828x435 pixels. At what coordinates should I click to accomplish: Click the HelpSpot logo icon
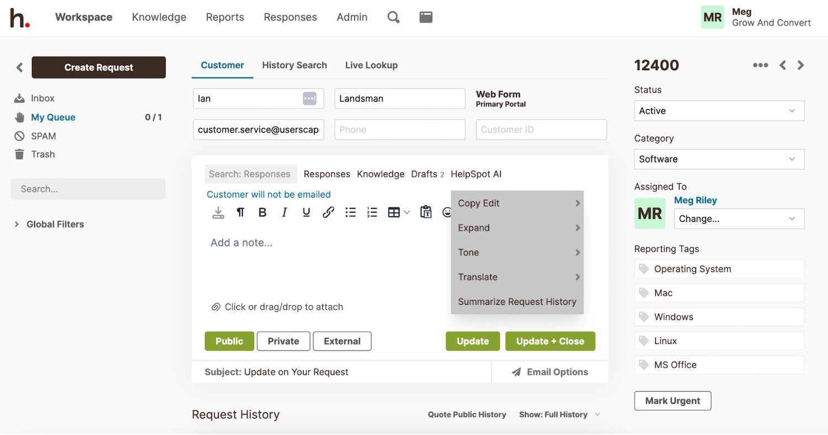click(x=20, y=18)
